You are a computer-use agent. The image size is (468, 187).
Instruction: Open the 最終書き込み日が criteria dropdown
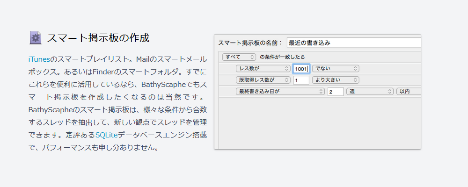click(x=280, y=92)
